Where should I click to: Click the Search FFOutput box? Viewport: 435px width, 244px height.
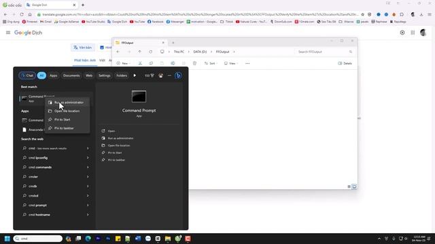(325, 52)
